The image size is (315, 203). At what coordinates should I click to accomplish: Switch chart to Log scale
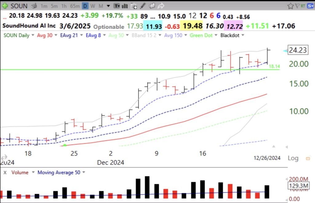[293, 158]
